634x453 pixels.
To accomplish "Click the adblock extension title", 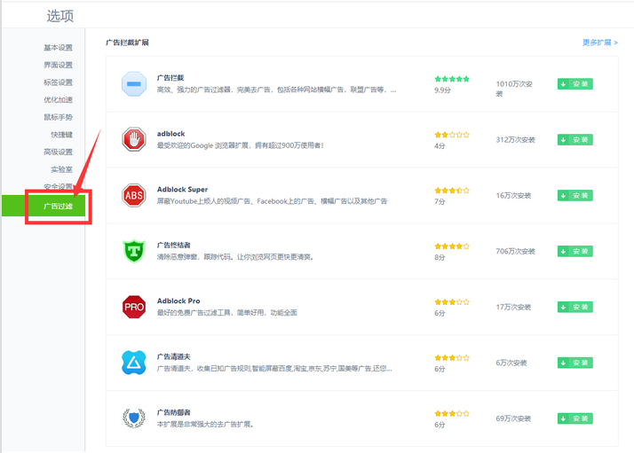I will [170, 134].
